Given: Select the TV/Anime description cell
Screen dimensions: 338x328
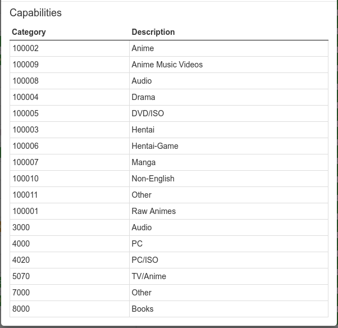Looking at the screenshot, I should coord(149,276).
